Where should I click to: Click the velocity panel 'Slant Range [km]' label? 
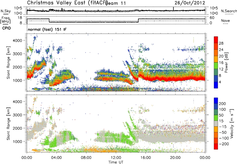(x=9, y=123)
